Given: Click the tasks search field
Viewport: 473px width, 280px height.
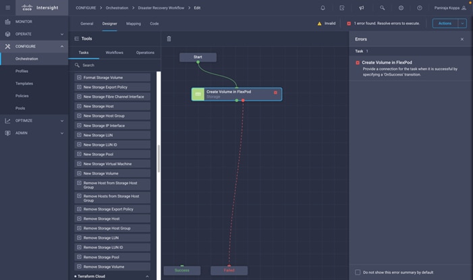Looking at the screenshot, I should pyautogui.click(x=115, y=65).
